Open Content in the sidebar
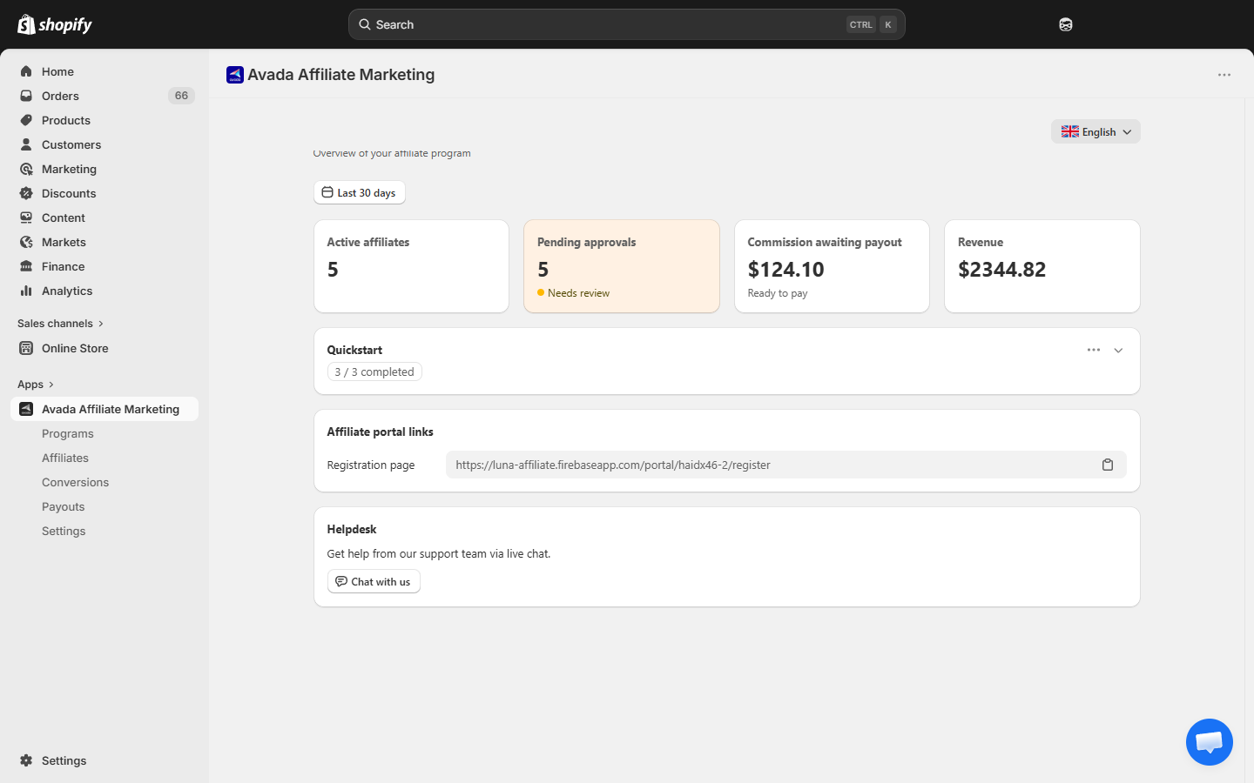This screenshot has width=1254, height=783. click(104, 217)
